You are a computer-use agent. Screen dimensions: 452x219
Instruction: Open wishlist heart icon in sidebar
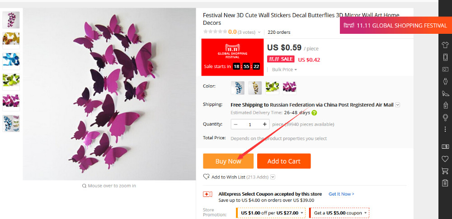click(445, 159)
